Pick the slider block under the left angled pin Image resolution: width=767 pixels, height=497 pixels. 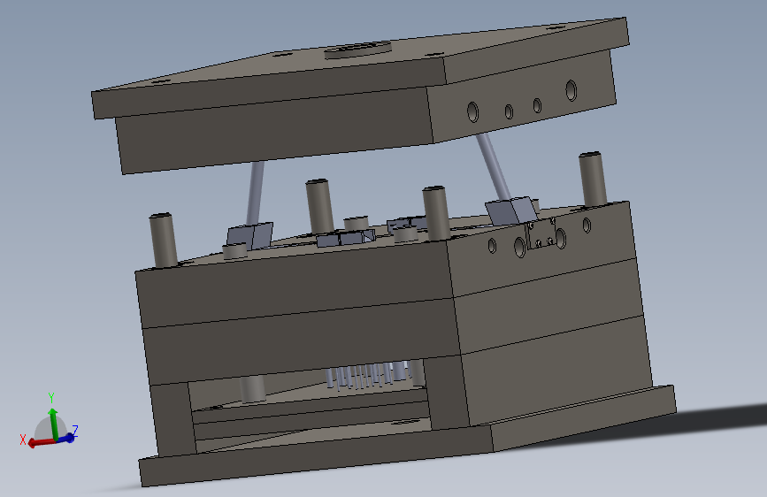(x=249, y=235)
